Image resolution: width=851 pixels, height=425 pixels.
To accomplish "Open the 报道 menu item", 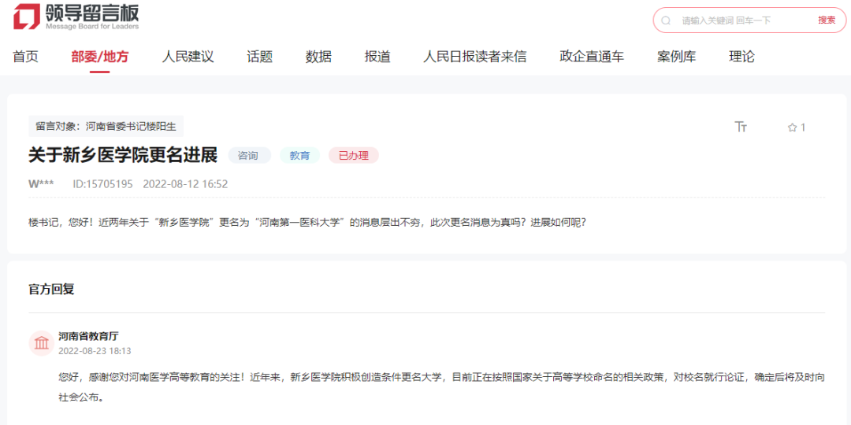I will coord(377,57).
